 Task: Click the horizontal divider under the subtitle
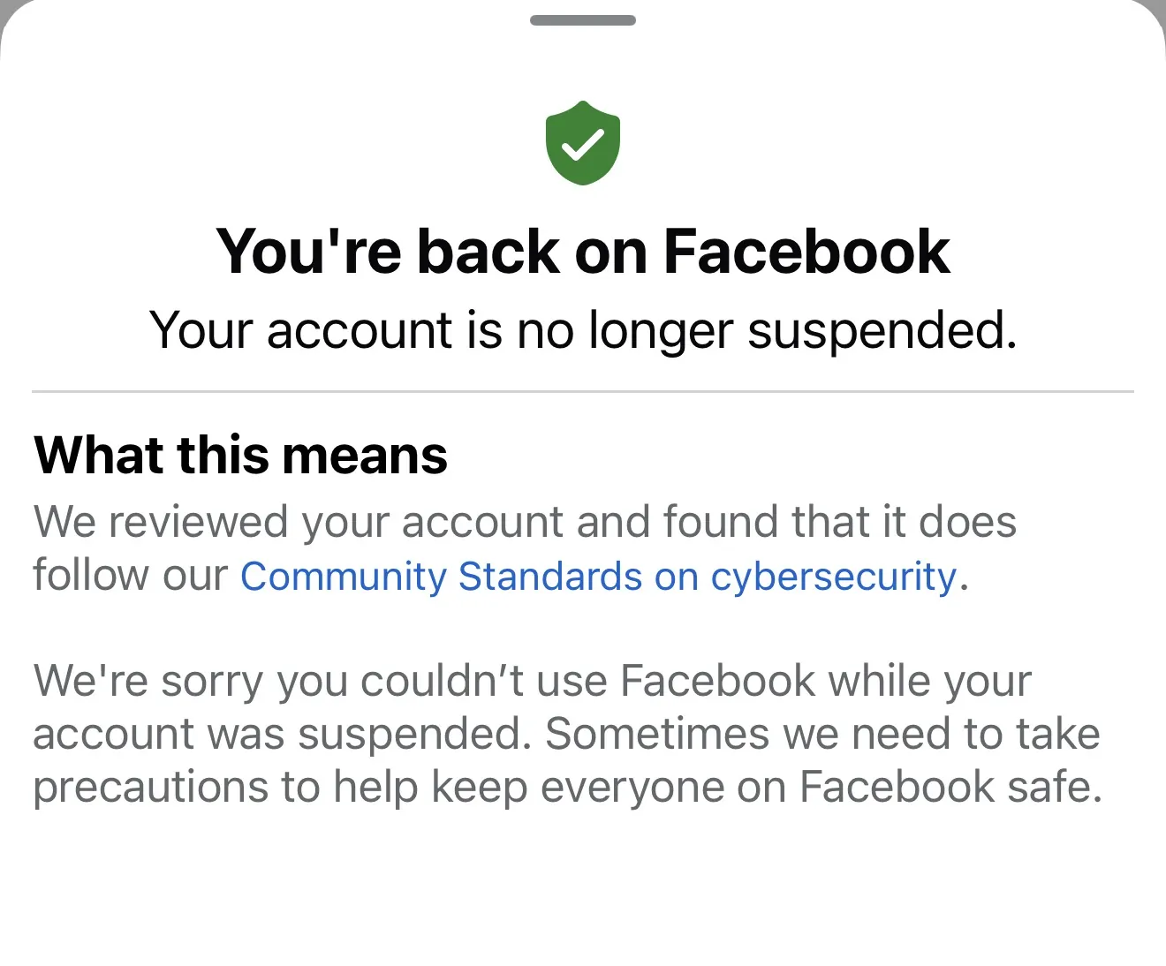click(x=583, y=390)
